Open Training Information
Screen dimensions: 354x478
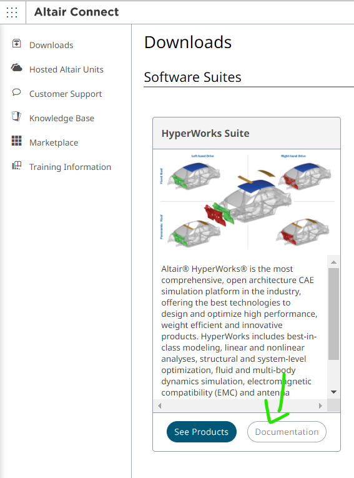pos(70,167)
